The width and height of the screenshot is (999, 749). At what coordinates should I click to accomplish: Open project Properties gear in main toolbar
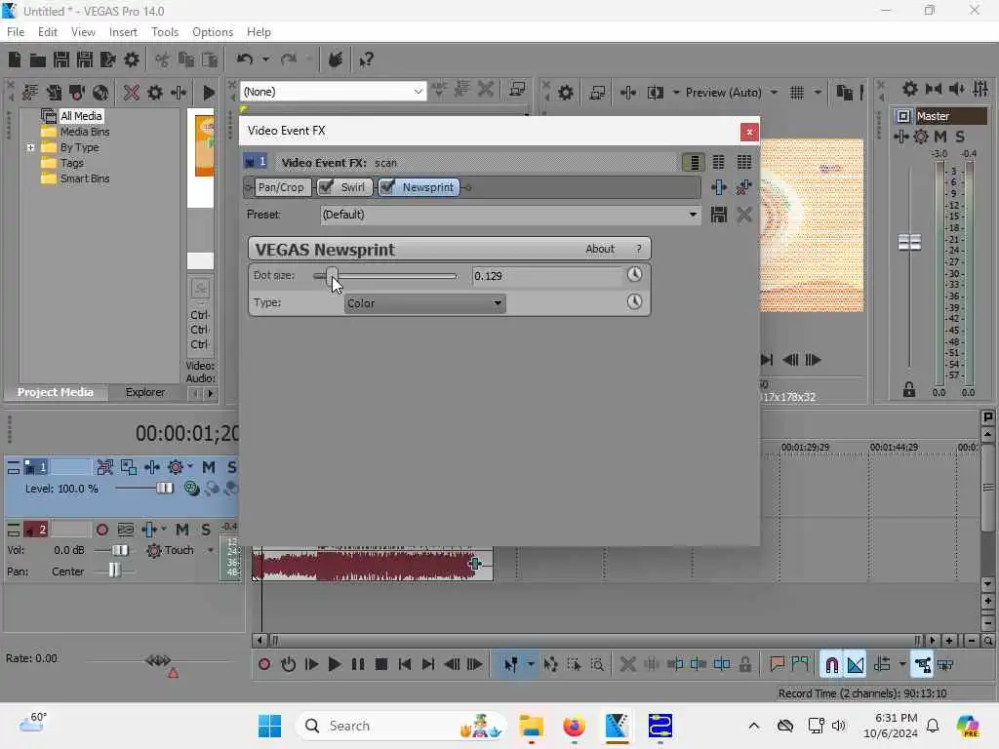point(132,59)
